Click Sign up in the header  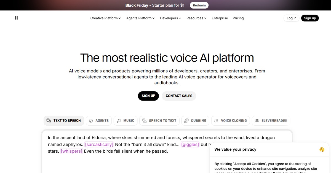(x=310, y=18)
